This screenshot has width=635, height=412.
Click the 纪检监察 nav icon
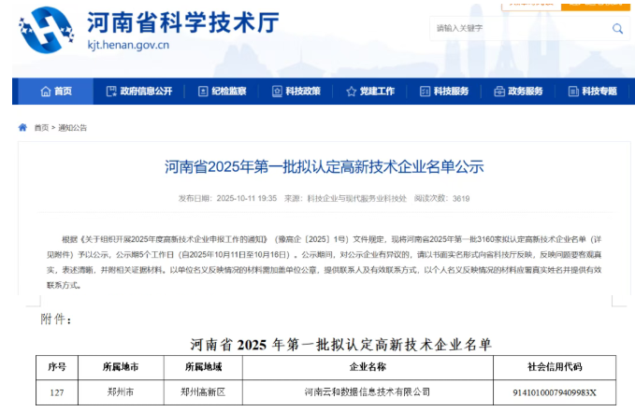[x=201, y=92]
